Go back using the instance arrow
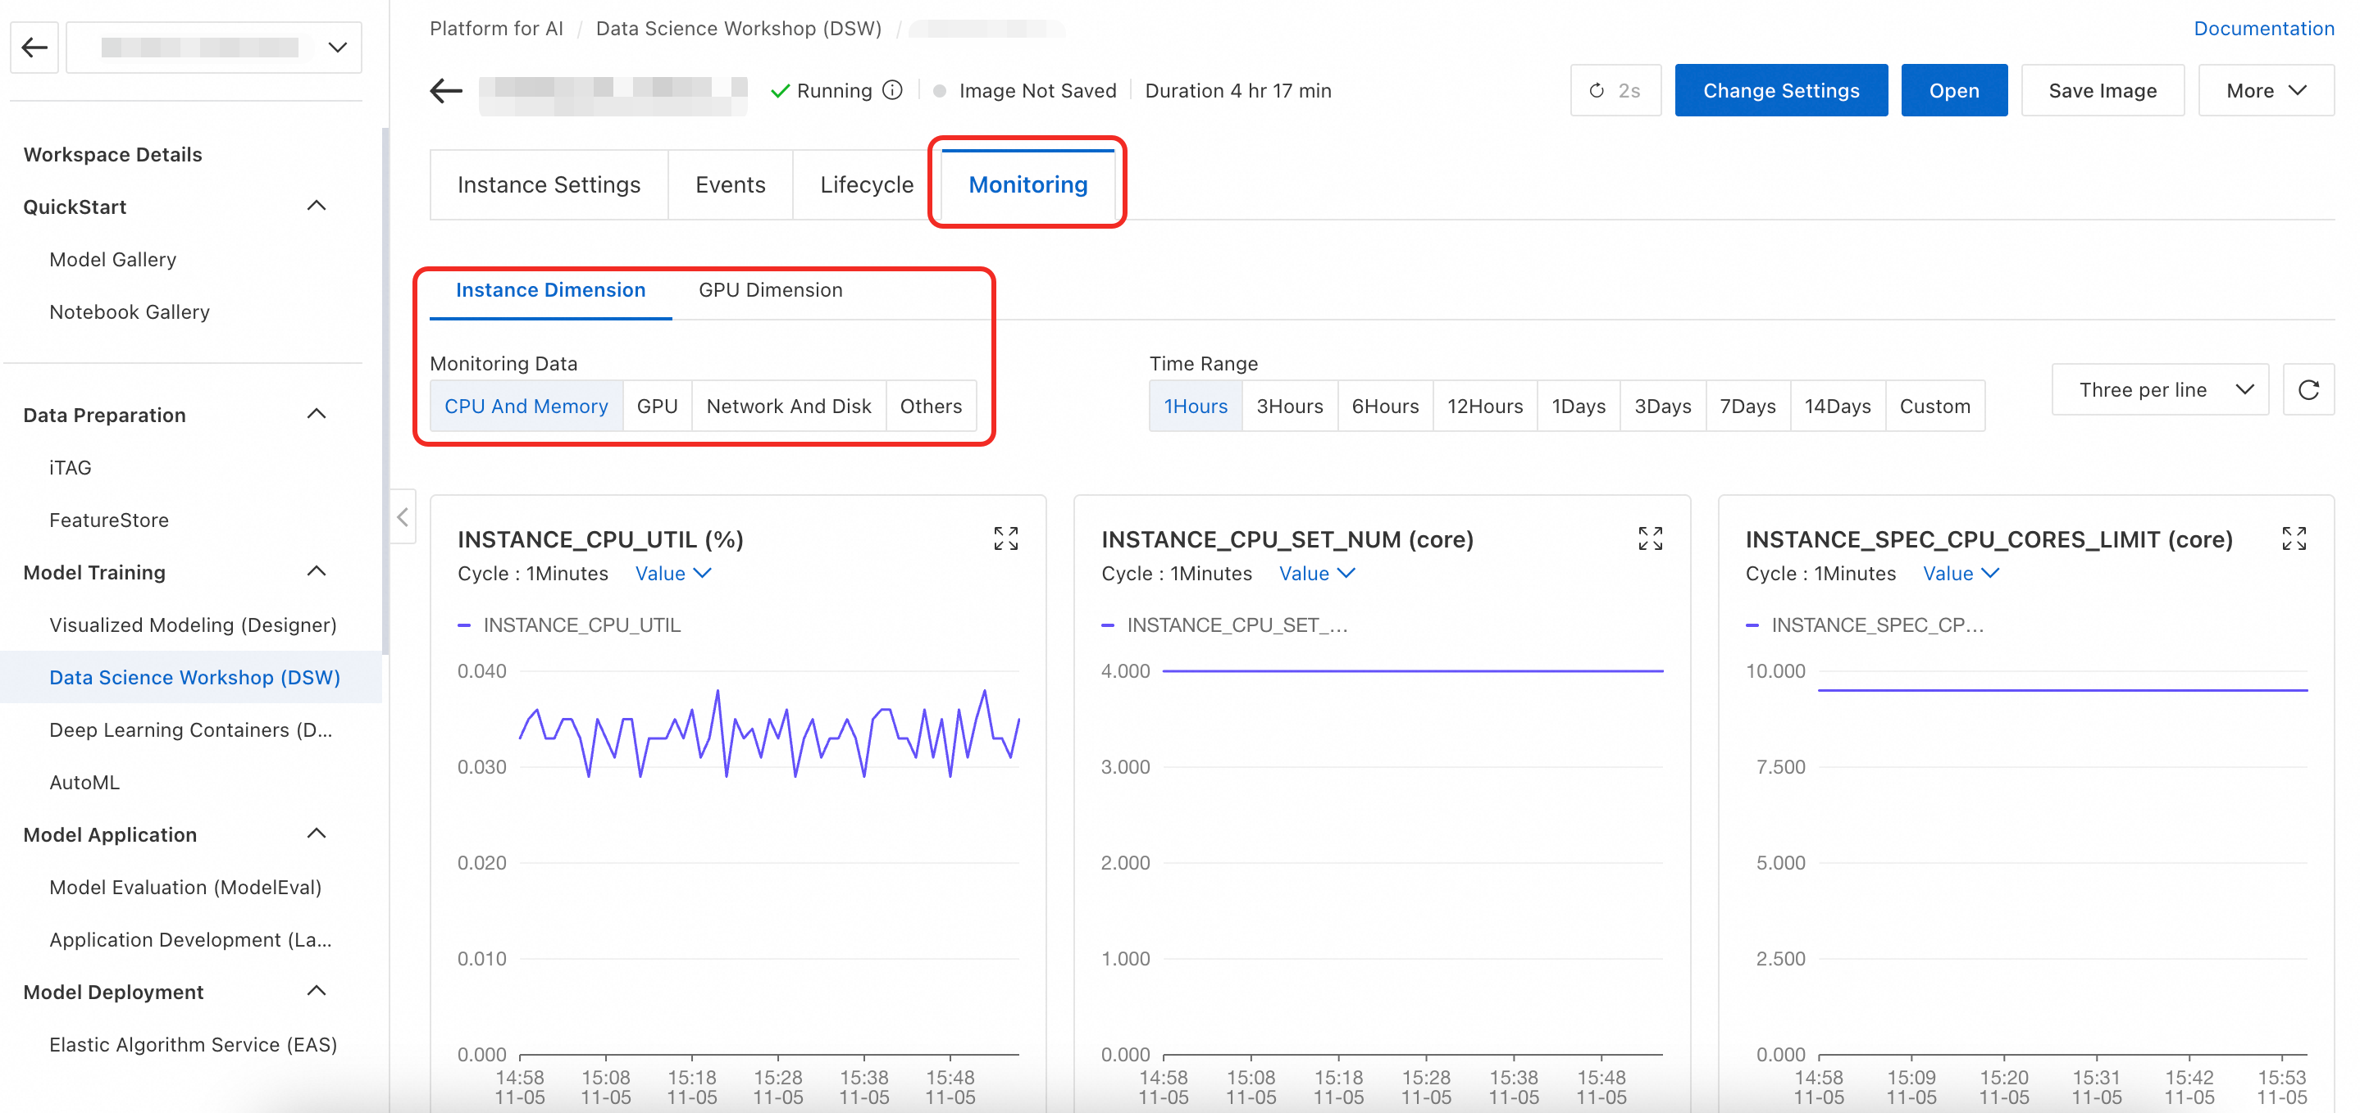This screenshot has width=2360, height=1113. 446,90
